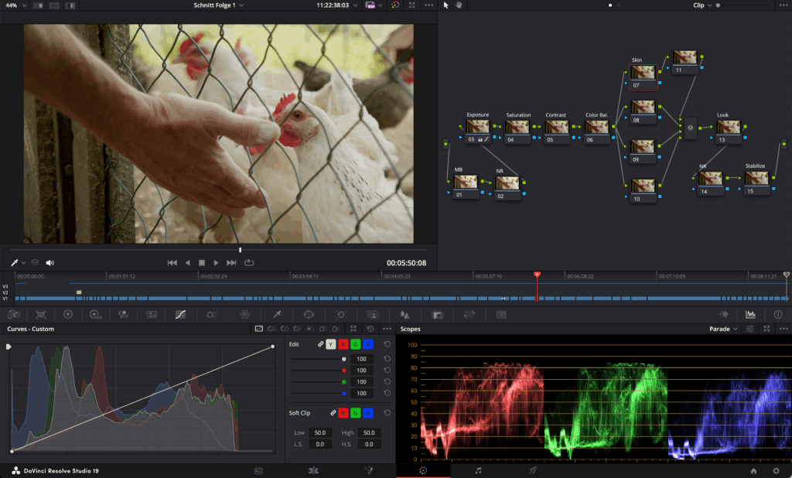The width and height of the screenshot is (792, 478).
Task: Open the Clip mode dropdown in node editor
Action: pyautogui.click(x=702, y=5)
